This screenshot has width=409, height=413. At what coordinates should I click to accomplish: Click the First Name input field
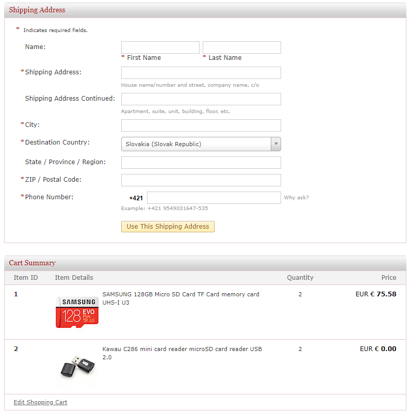tap(160, 47)
